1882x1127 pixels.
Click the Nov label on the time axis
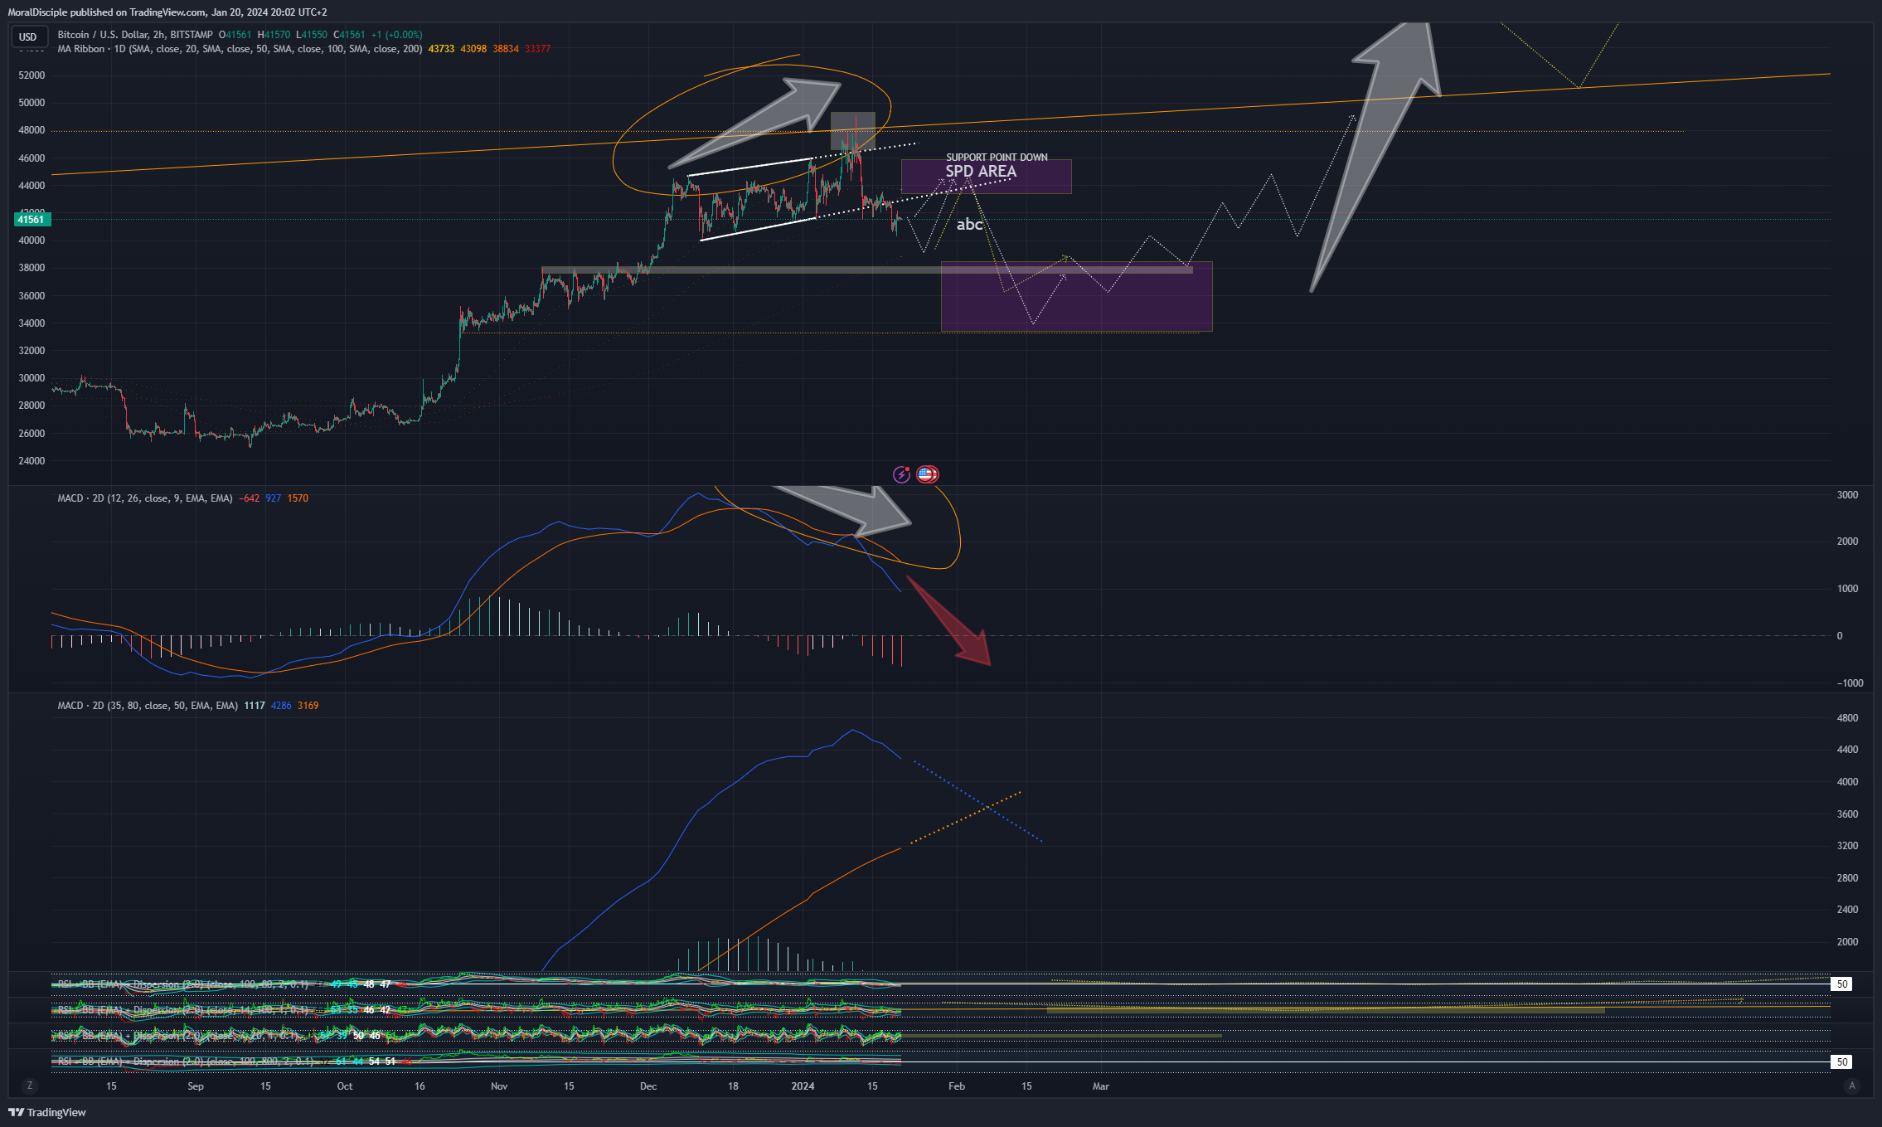[499, 1086]
